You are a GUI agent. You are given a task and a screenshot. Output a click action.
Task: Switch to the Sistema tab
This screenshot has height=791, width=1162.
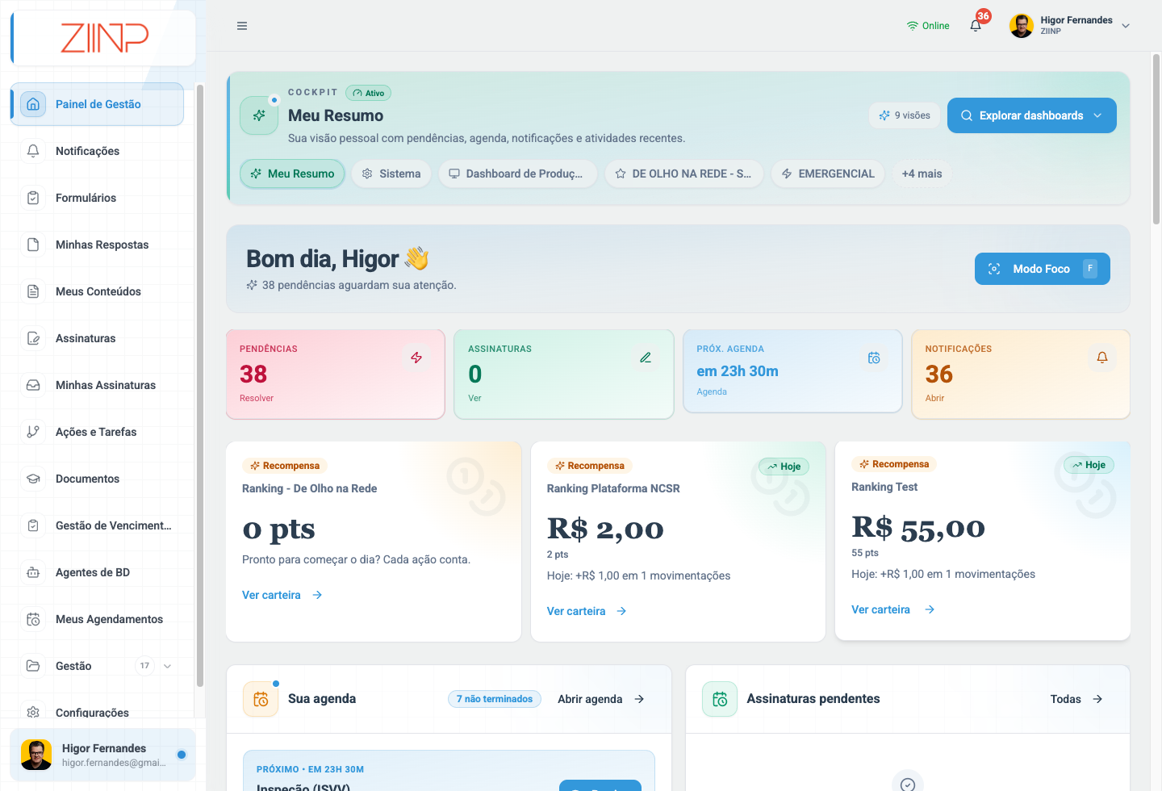392,174
